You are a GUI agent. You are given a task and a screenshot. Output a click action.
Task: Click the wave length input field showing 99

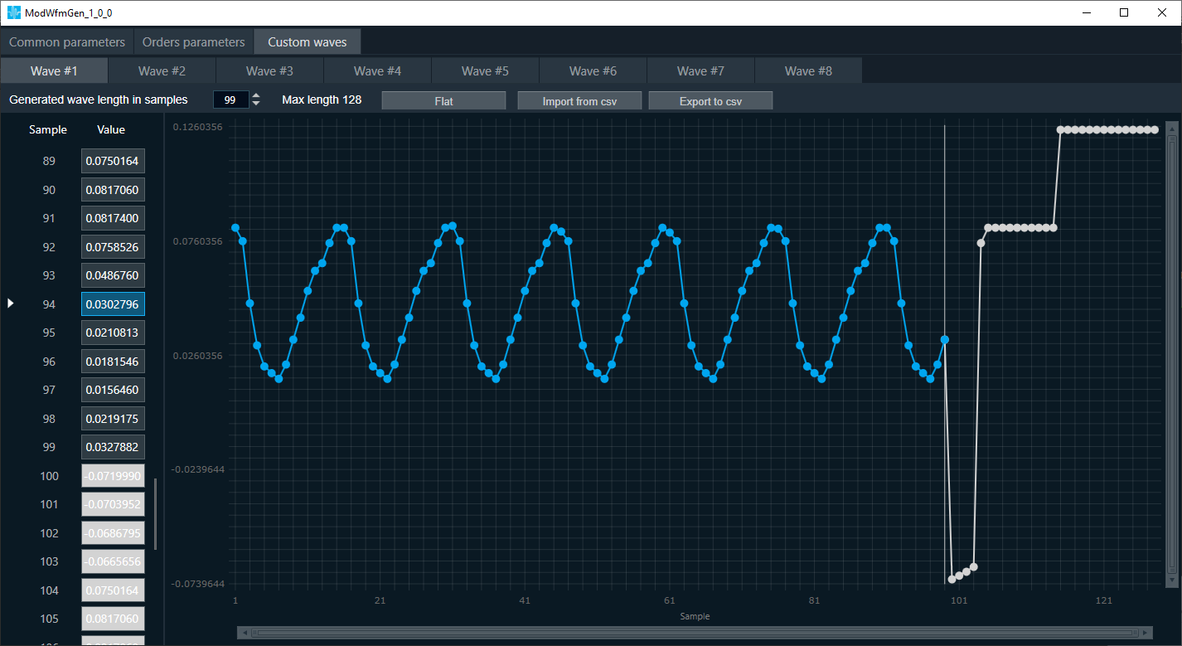click(230, 100)
